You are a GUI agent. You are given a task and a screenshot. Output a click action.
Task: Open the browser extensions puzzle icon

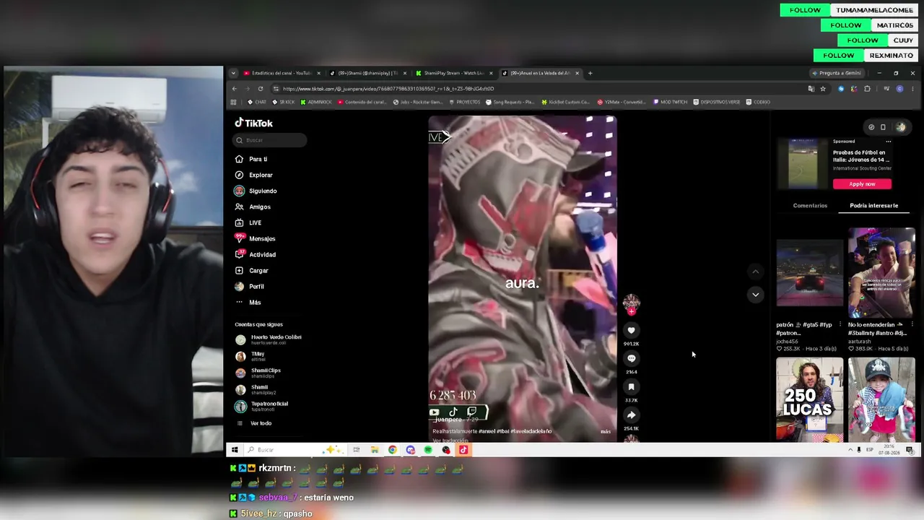[x=867, y=89]
